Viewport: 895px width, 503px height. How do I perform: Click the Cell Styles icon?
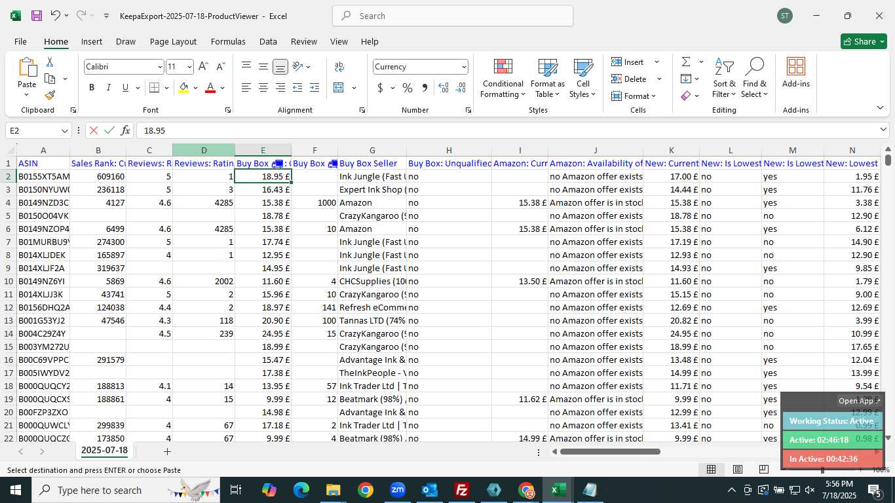coord(583,67)
